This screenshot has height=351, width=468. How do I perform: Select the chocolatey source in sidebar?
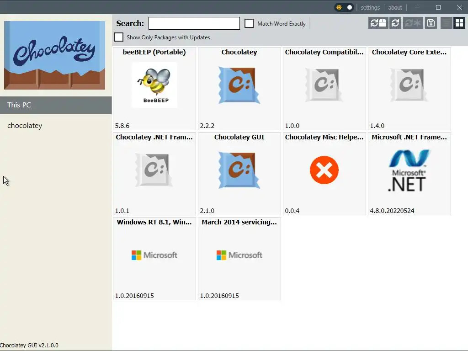56,126
